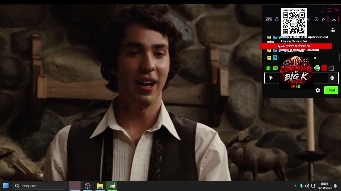This screenshot has height=191, width=341.
Task: Click the red Agosto donation goal bar
Action: tap(296, 46)
